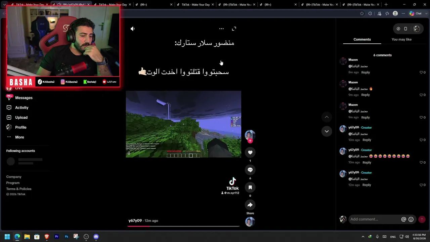Open the browser user profile icon
The image size is (430, 242).
click(x=395, y=13)
